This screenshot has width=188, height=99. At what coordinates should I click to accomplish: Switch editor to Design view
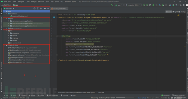pyautogui.click(x=182, y=12)
